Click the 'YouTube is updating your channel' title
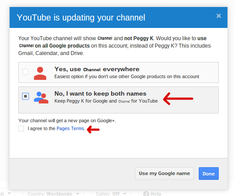Viewport: 234px width, 196px height. [81, 17]
